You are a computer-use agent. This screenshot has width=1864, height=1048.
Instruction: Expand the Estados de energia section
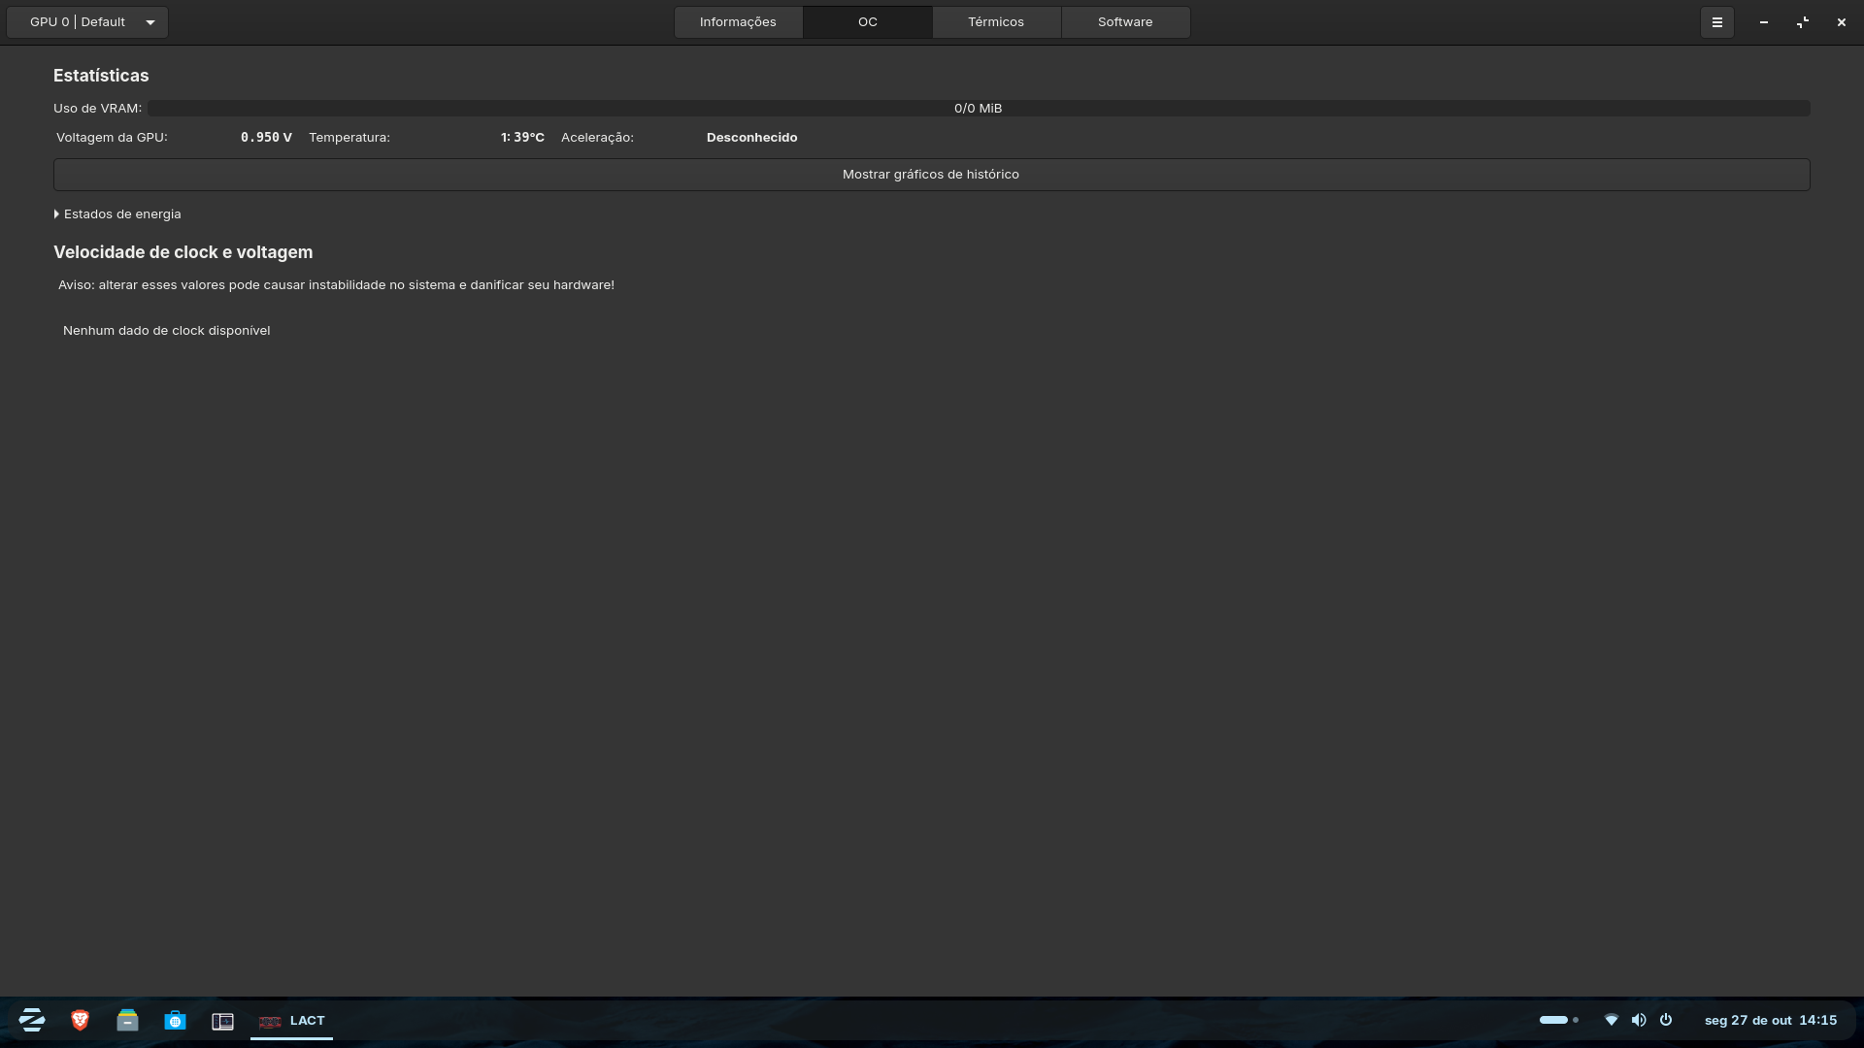point(117,214)
